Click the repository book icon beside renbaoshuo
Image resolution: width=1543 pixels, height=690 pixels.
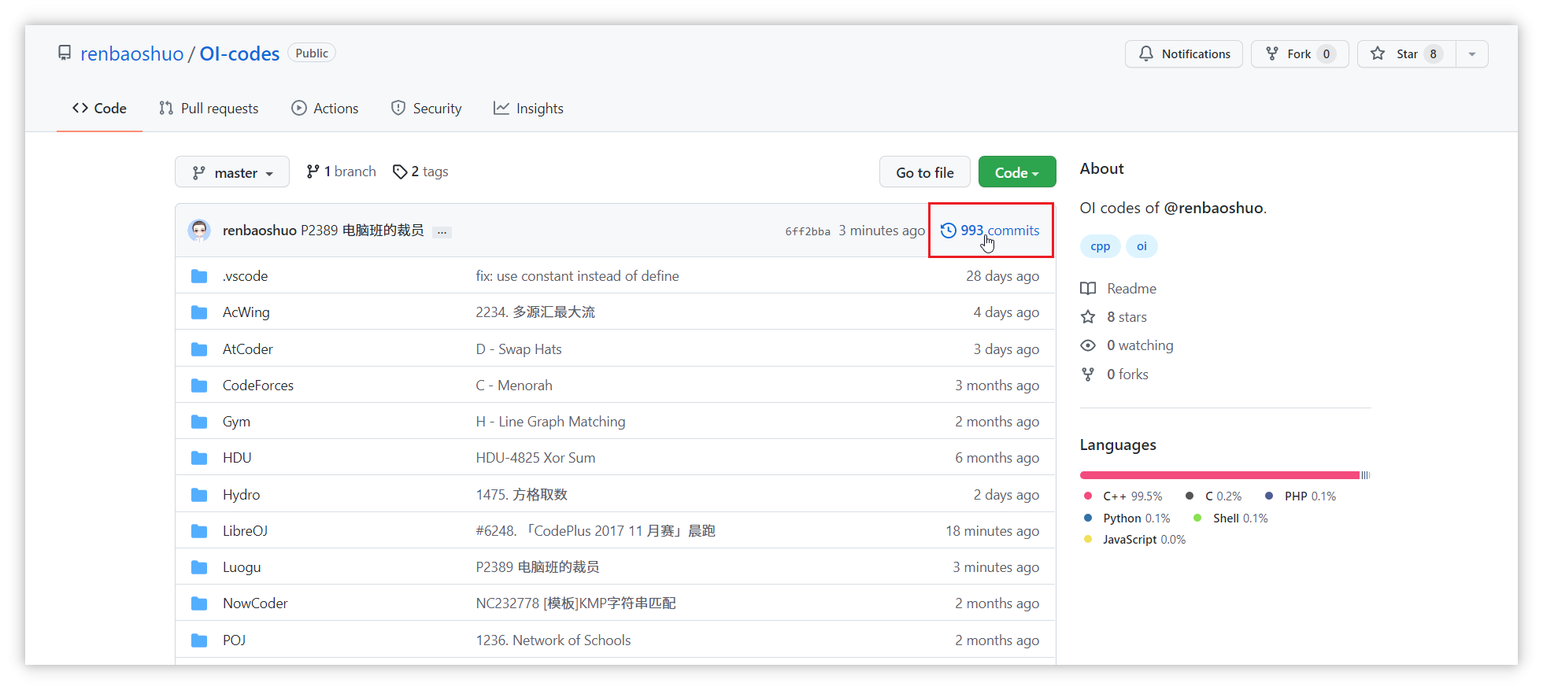(65, 53)
